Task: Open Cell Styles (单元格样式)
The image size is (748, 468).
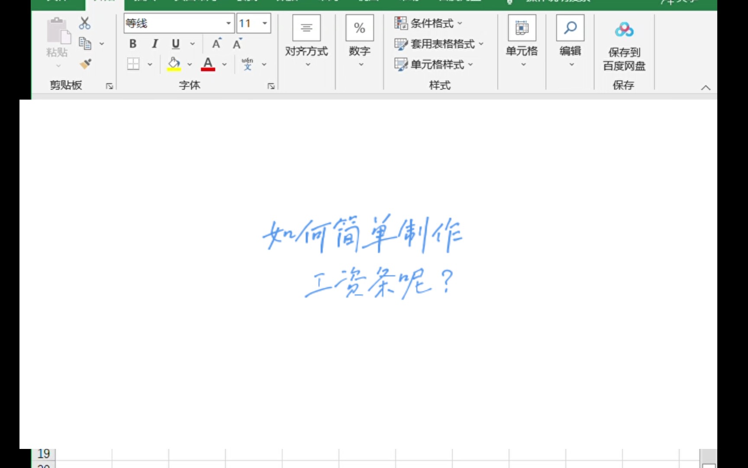Action: [x=434, y=65]
